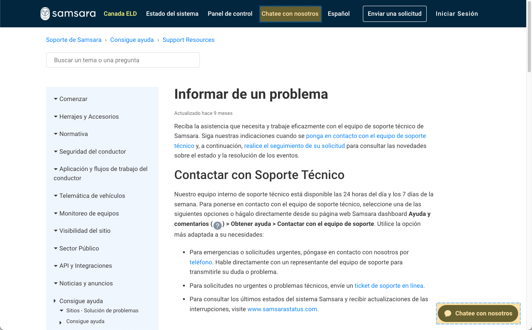Open the floating Chatee con nosotros chat button
Screen dimensions: 532x330
[x=478, y=313]
